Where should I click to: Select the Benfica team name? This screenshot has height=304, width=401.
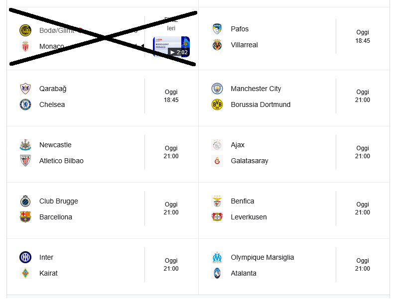(243, 201)
